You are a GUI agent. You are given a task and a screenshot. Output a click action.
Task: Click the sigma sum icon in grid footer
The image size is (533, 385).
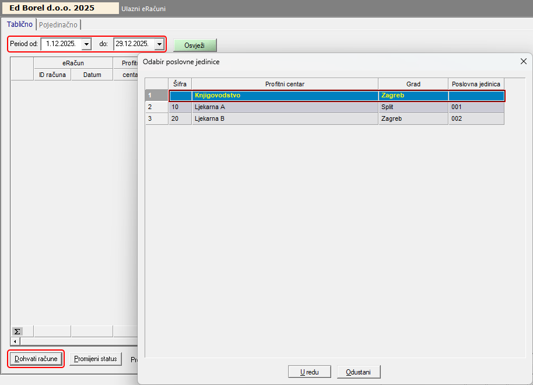pos(17,331)
